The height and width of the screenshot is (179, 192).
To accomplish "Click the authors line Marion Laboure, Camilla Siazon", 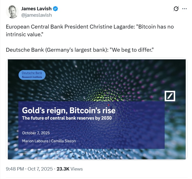I will [x=49, y=141].
